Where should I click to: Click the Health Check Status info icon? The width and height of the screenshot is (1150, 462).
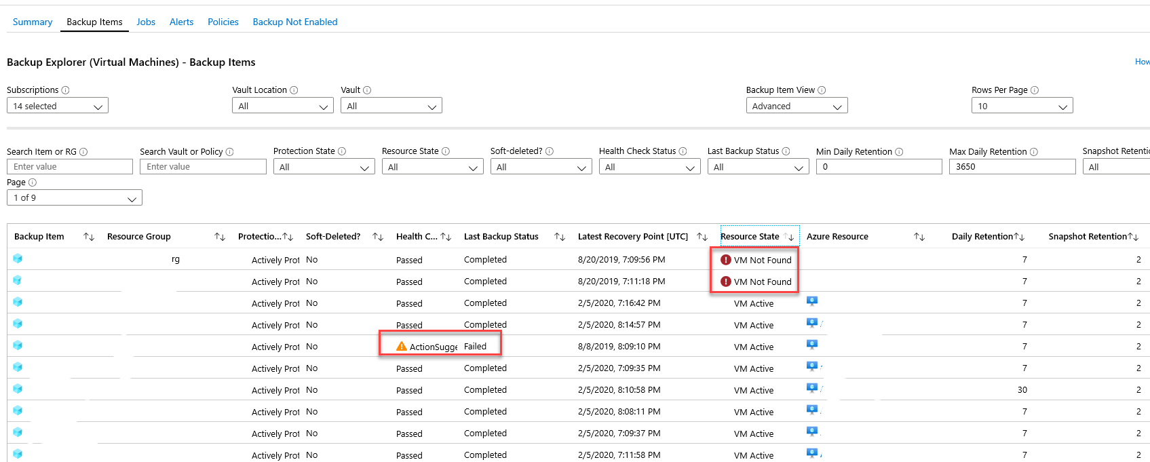click(683, 151)
